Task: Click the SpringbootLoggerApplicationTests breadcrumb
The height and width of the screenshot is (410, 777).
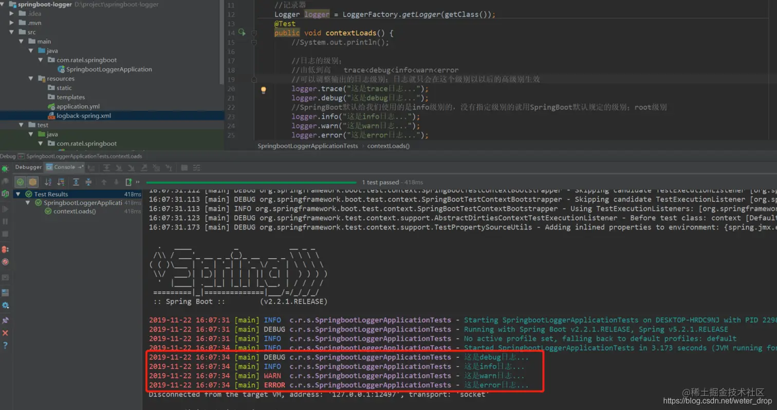Action: tap(307, 146)
